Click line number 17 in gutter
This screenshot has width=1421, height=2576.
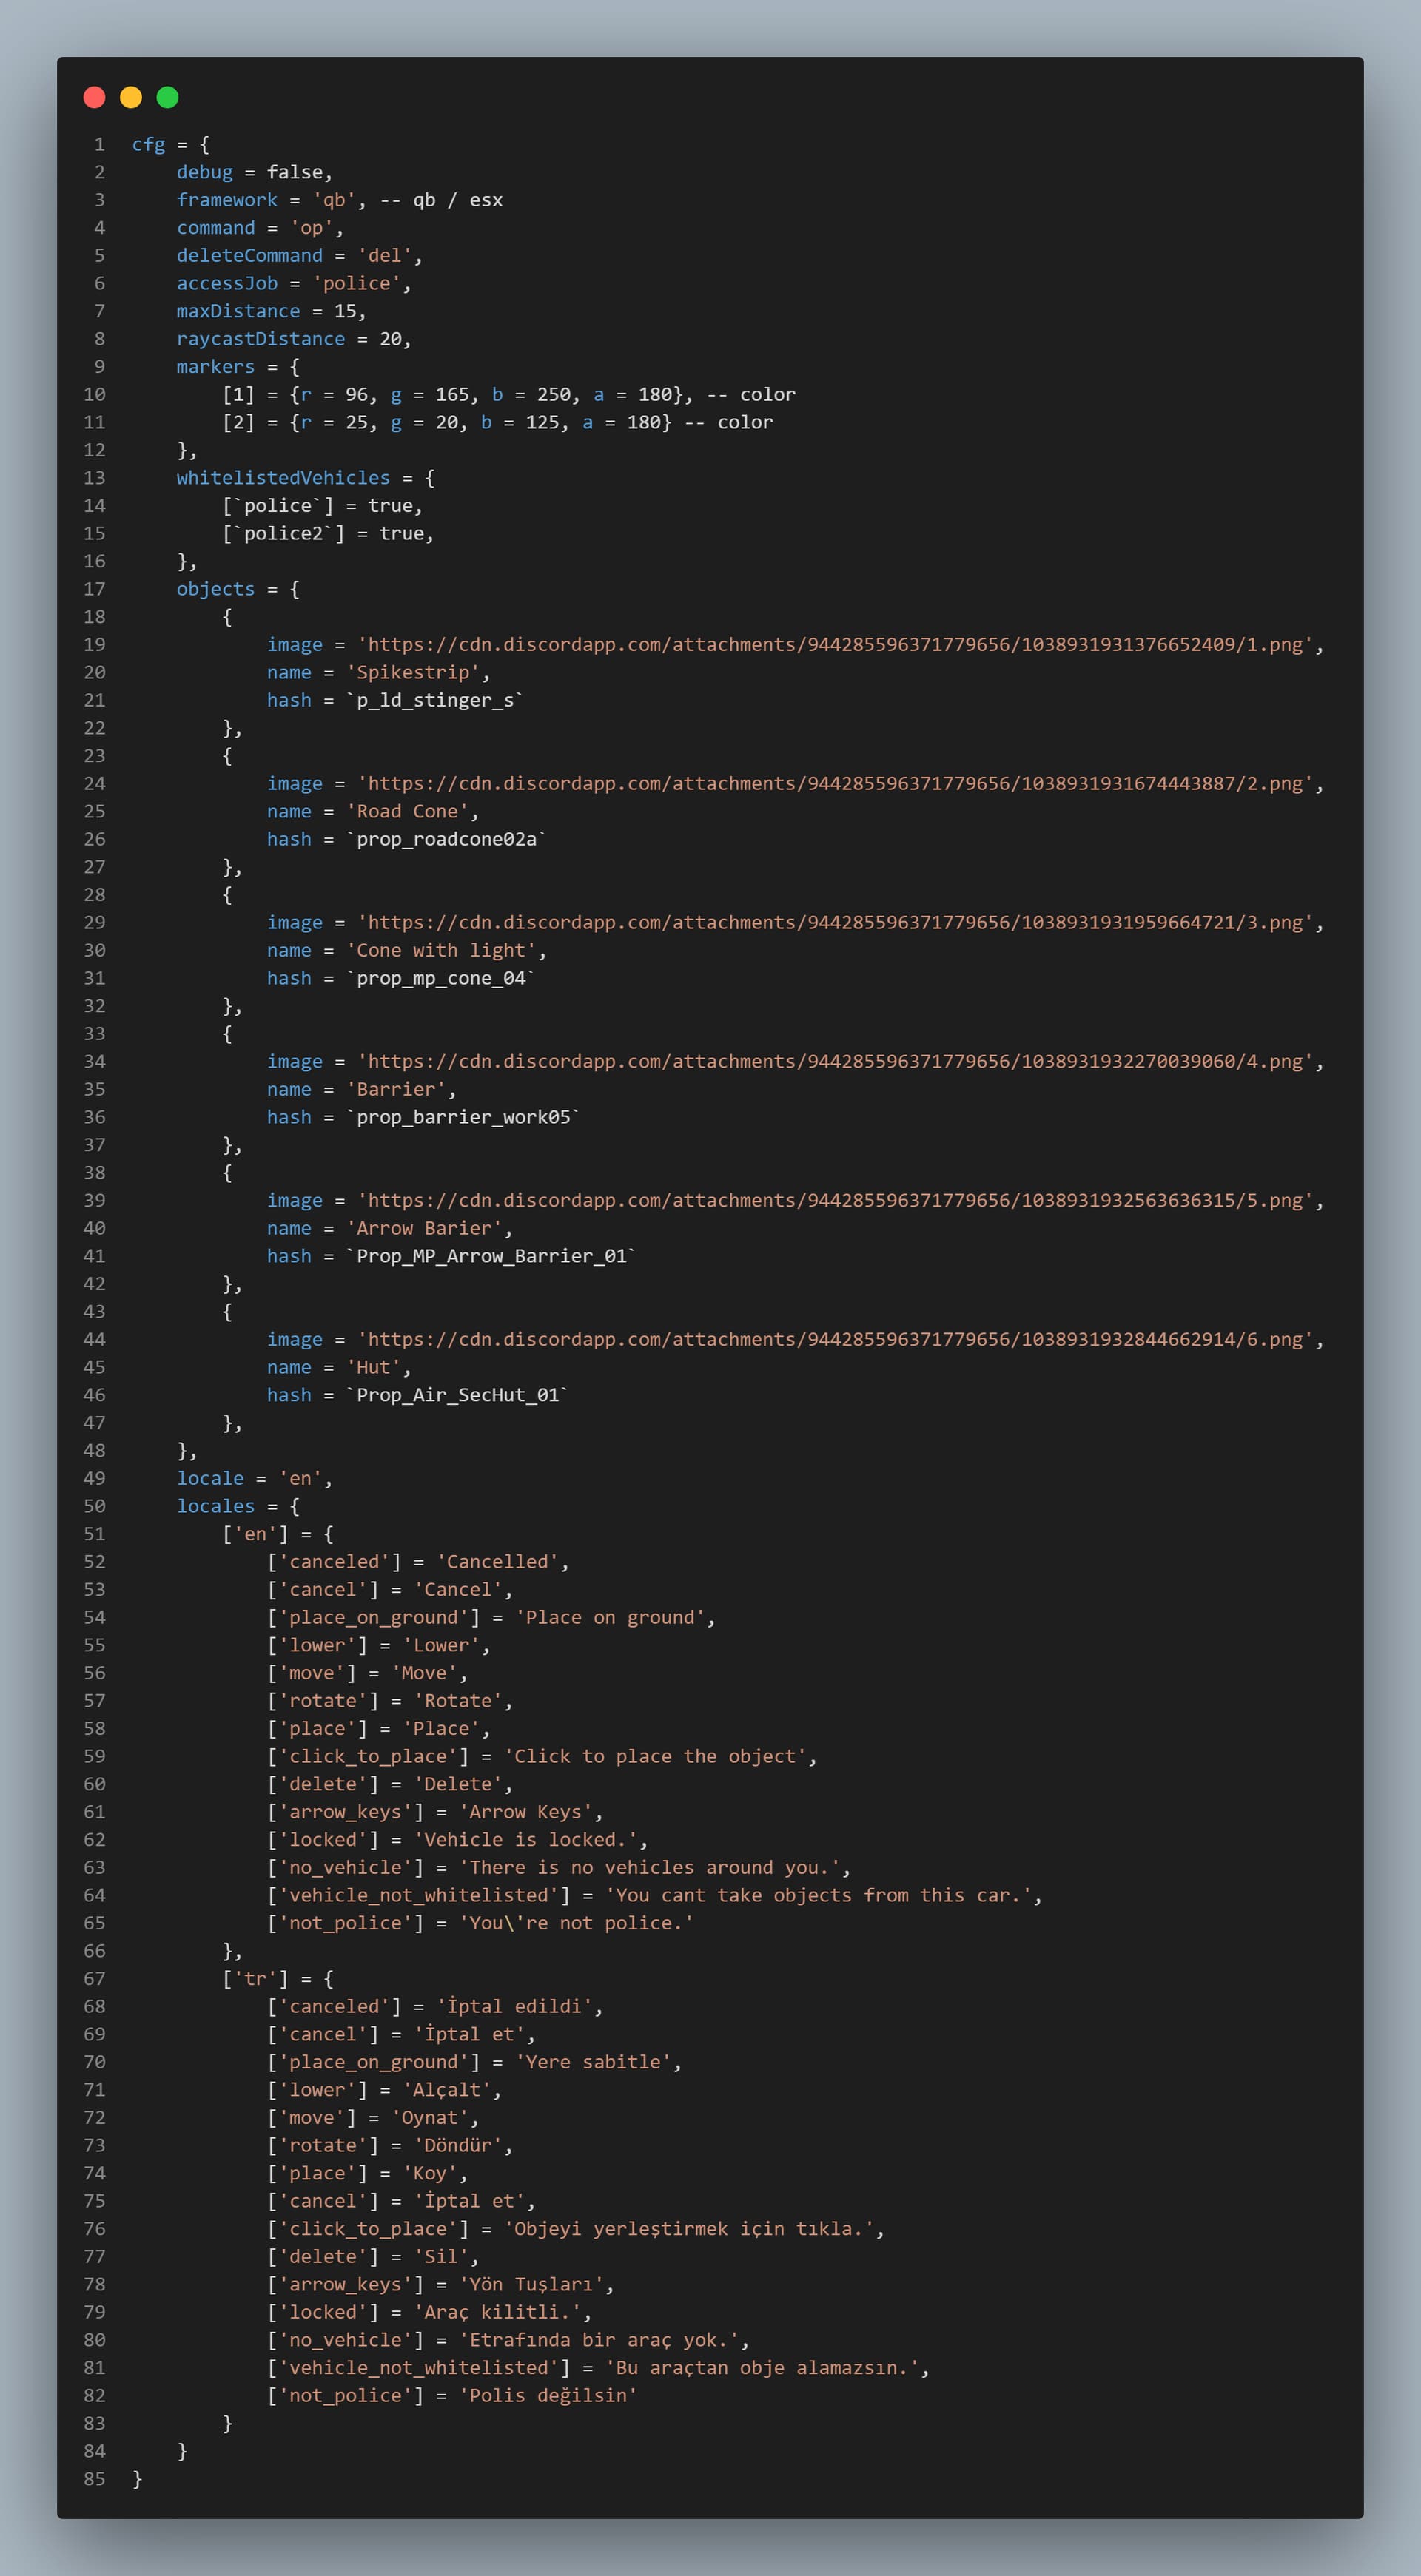point(94,589)
